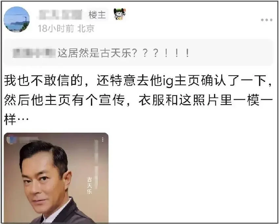Open the poster's seaside profile avatar
This screenshot has width=279, height=224.
pos(16,20)
